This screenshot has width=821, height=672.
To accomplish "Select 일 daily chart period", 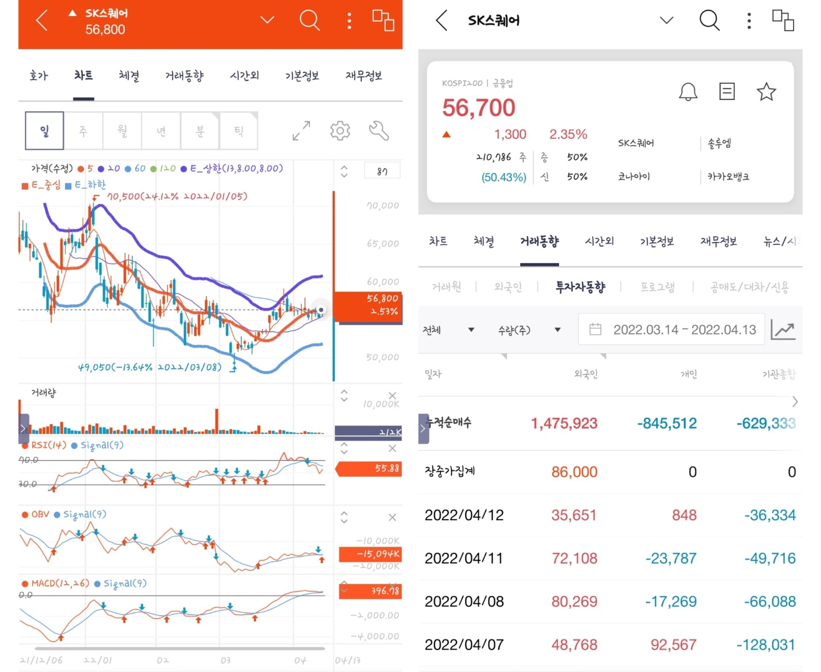I will [45, 131].
